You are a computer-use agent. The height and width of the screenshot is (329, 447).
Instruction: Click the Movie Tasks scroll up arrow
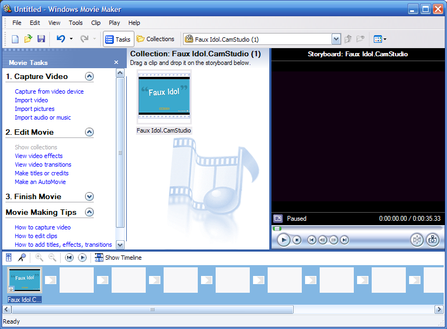(x=120, y=73)
